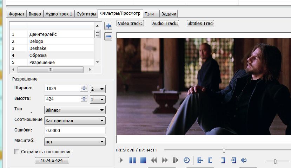Fast forward the video preview

(x=165, y=160)
